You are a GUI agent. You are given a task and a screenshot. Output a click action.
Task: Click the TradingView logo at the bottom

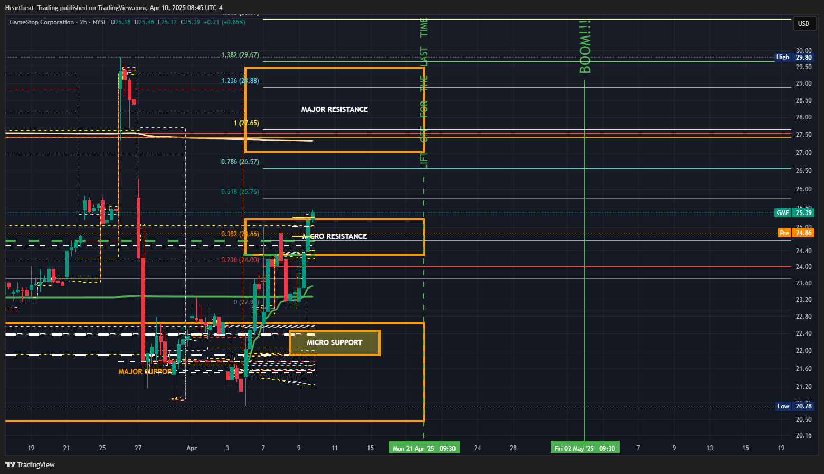click(x=30, y=464)
